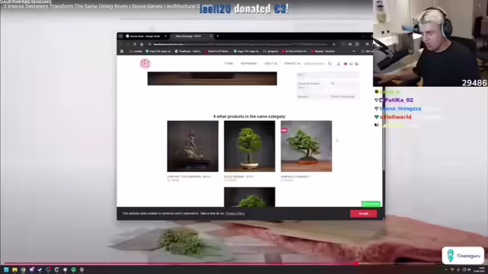488x274 pixels.
Task: Select the last language flag icon
Action: click(357, 64)
